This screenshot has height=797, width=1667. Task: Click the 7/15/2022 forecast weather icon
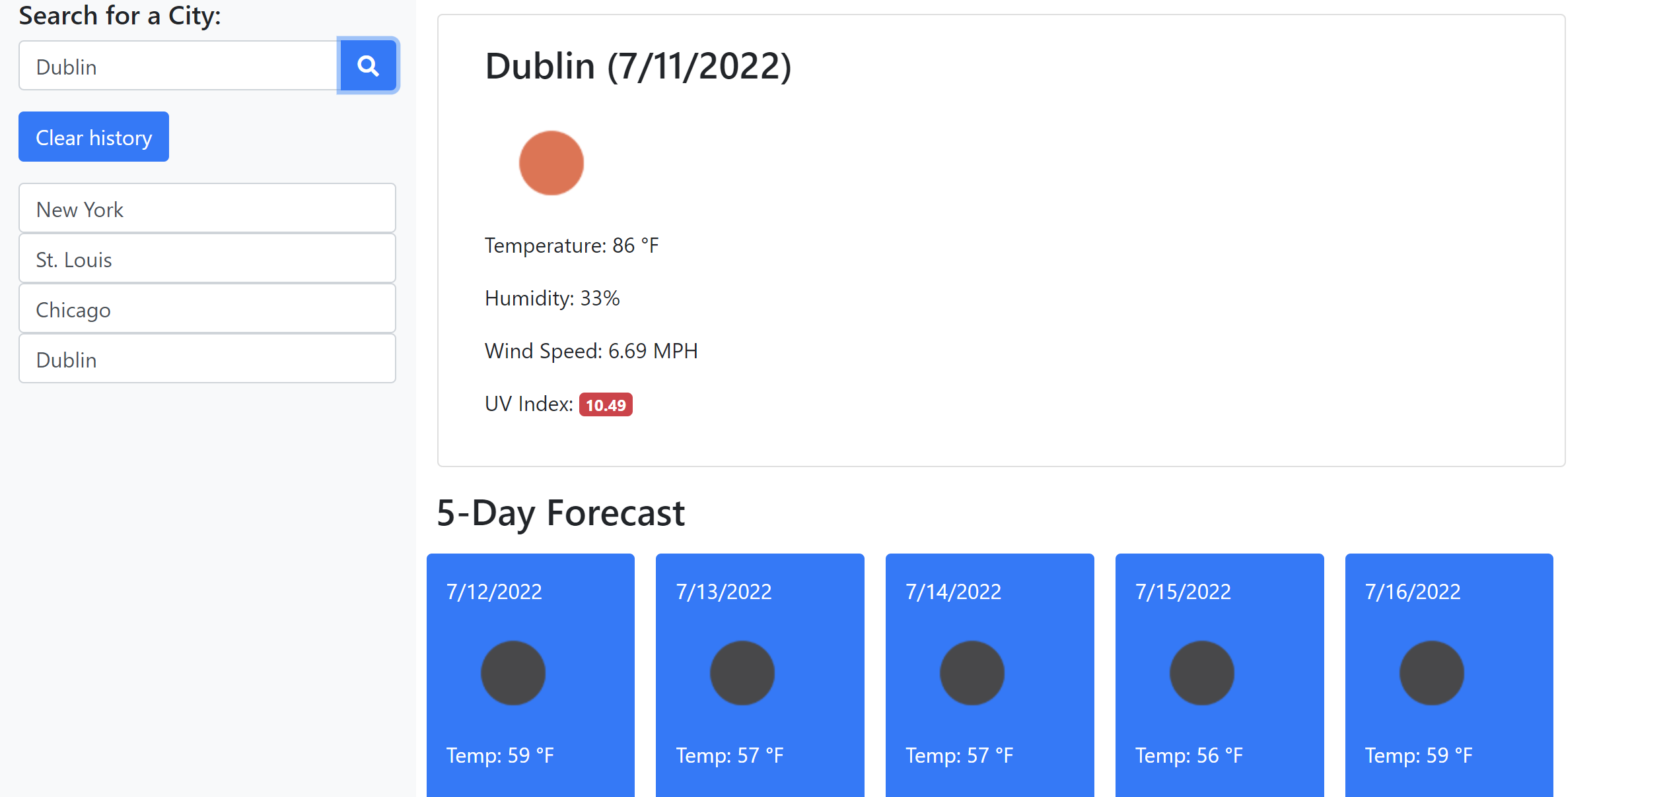(1202, 673)
